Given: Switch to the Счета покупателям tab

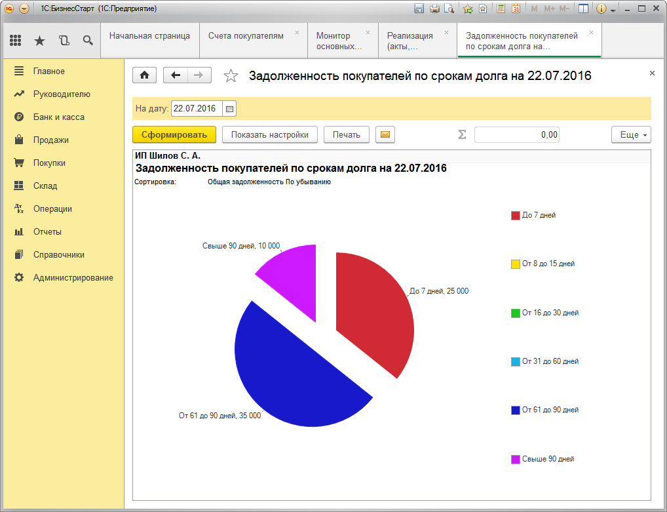Looking at the screenshot, I should [x=246, y=36].
